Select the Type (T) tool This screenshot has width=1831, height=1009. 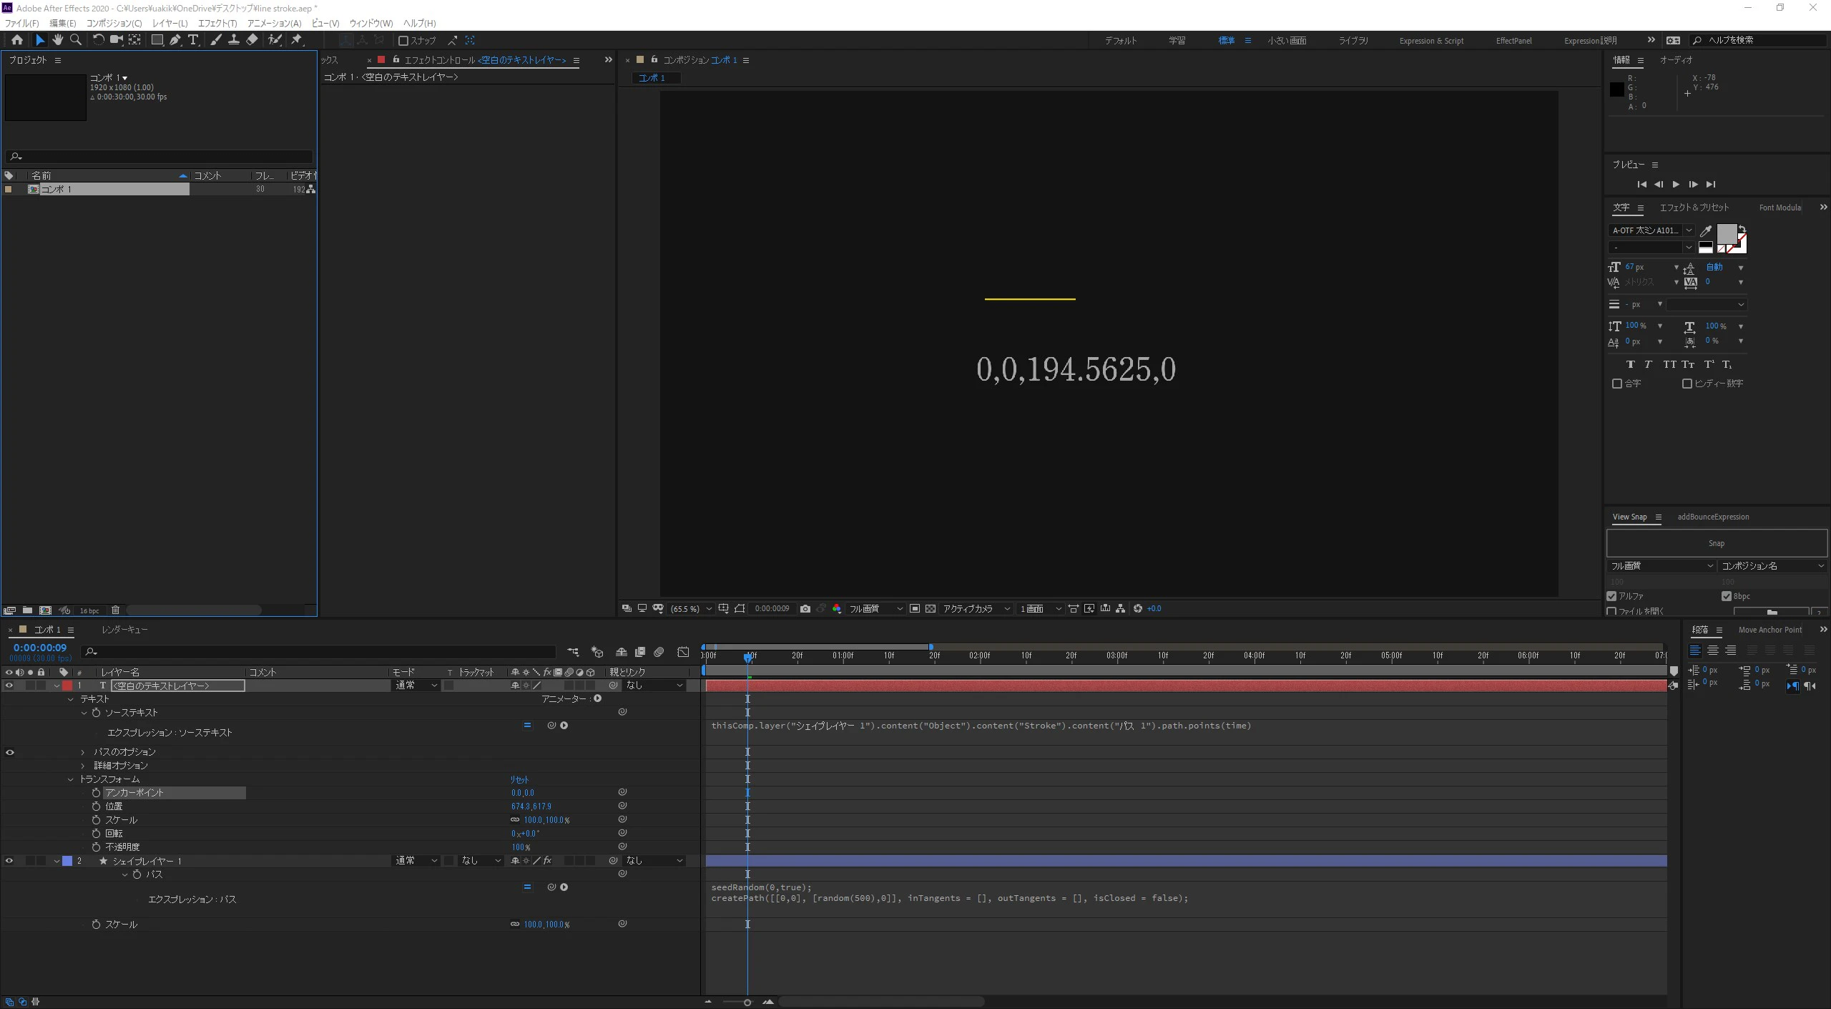(193, 40)
